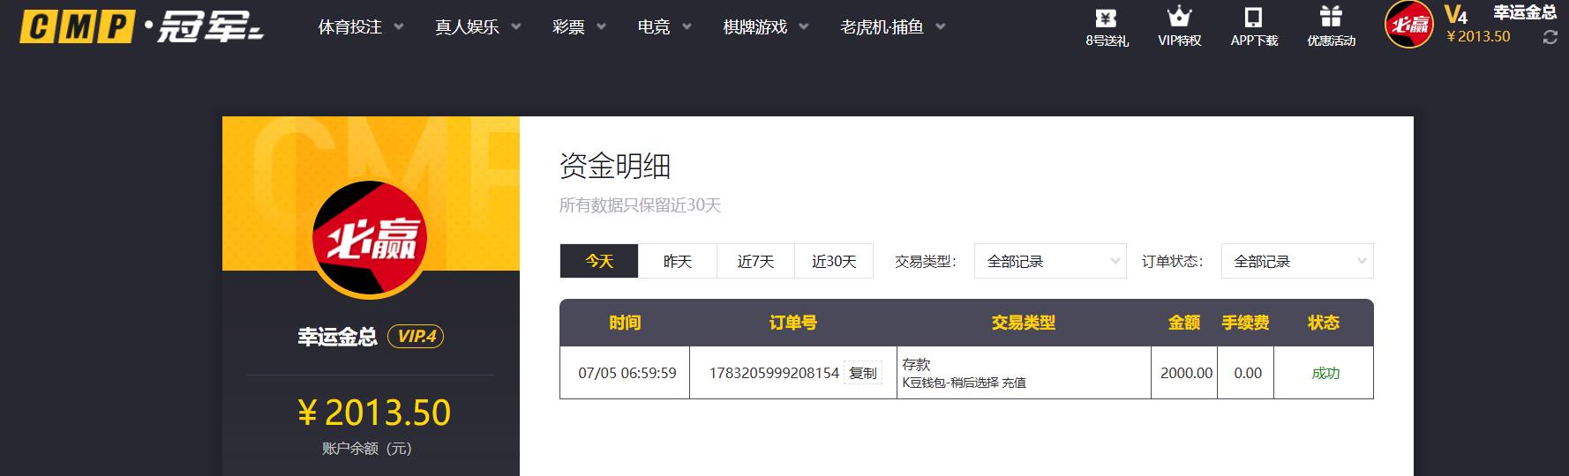Open the 交易类型 全部记录 dropdown
The image size is (1569, 476).
click(1050, 261)
